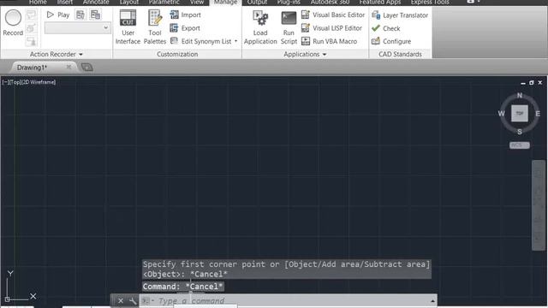Close the command line window
The image size is (548, 308).
point(120,300)
